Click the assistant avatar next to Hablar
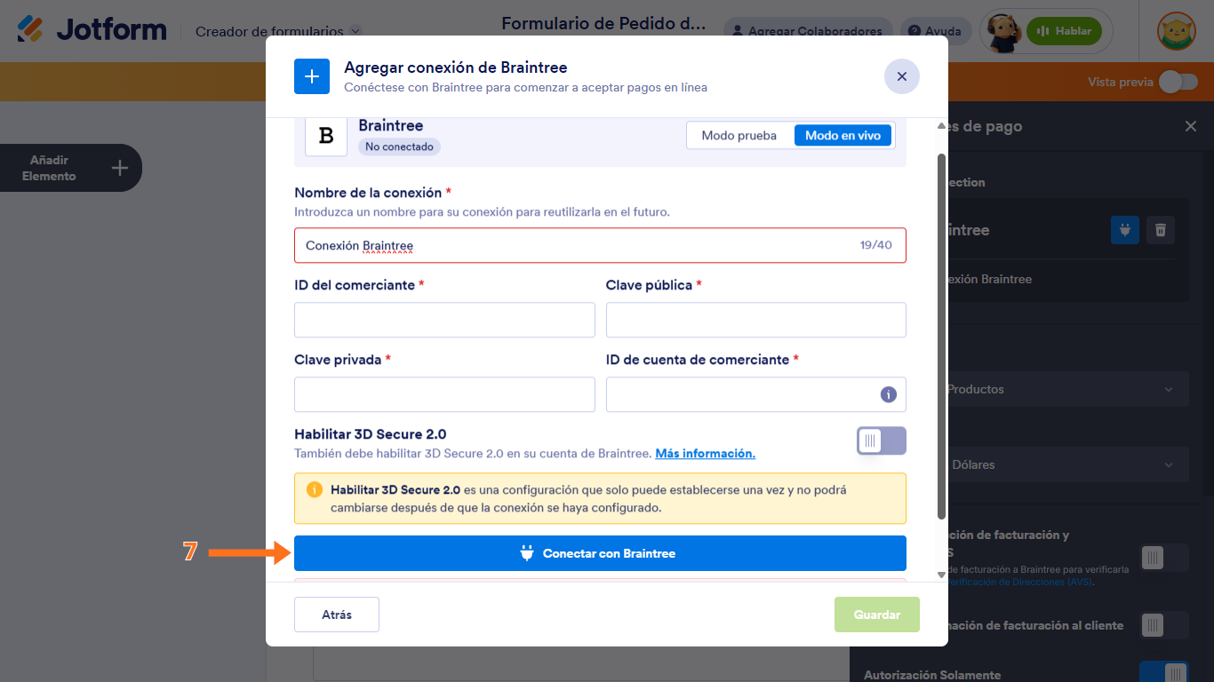Screen dimensions: 1214x682 point(1005,30)
